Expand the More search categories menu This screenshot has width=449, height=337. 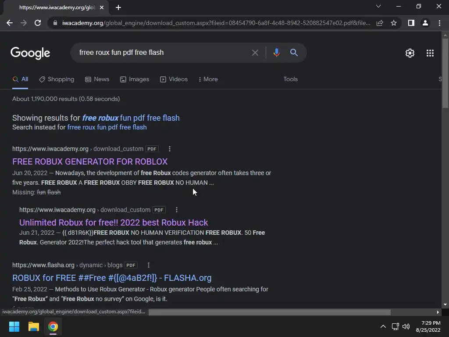(208, 79)
